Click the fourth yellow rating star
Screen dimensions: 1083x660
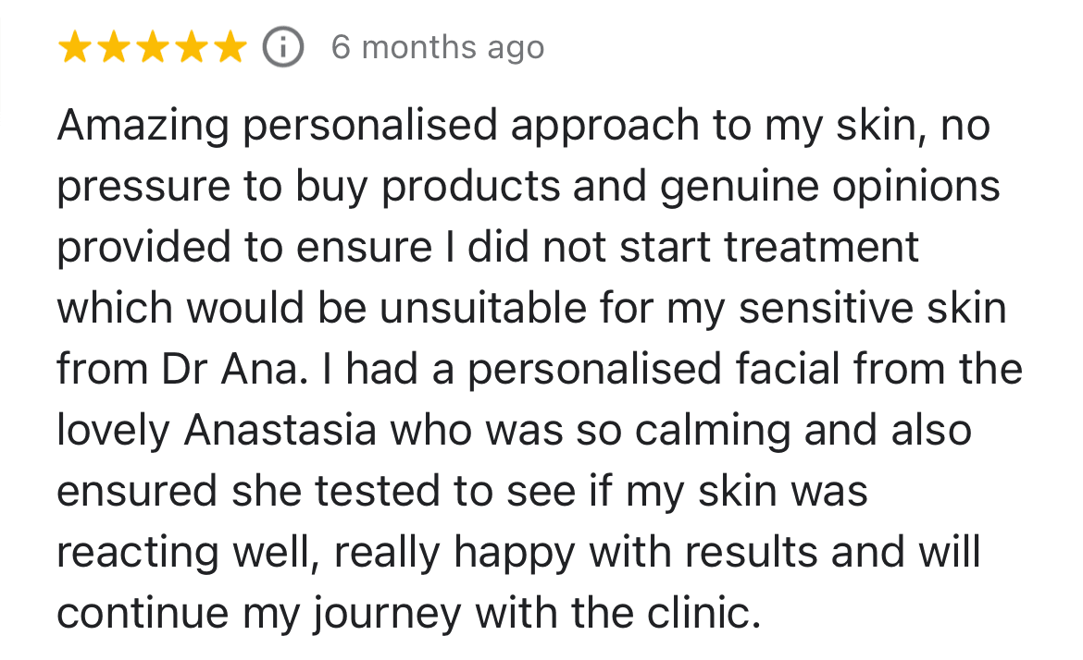(x=191, y=47)
